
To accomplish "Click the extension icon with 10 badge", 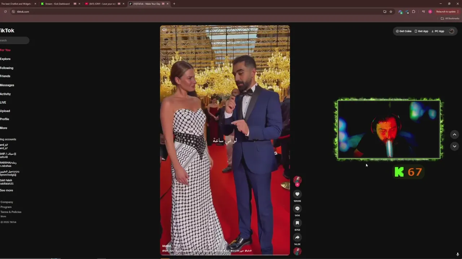I will (x=407, y=12).
